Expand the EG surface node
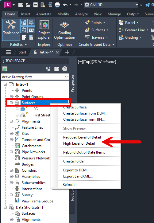This screenshot has height=223, width=154. point(17,109)
